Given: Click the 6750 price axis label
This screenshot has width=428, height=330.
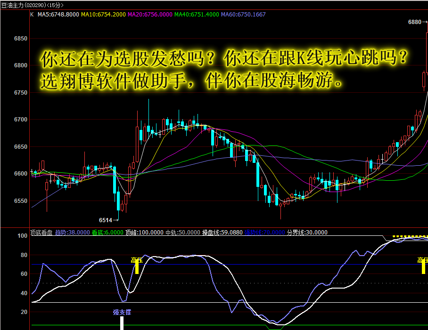Looking at the screenshot, I should click(x=21, y=93).
